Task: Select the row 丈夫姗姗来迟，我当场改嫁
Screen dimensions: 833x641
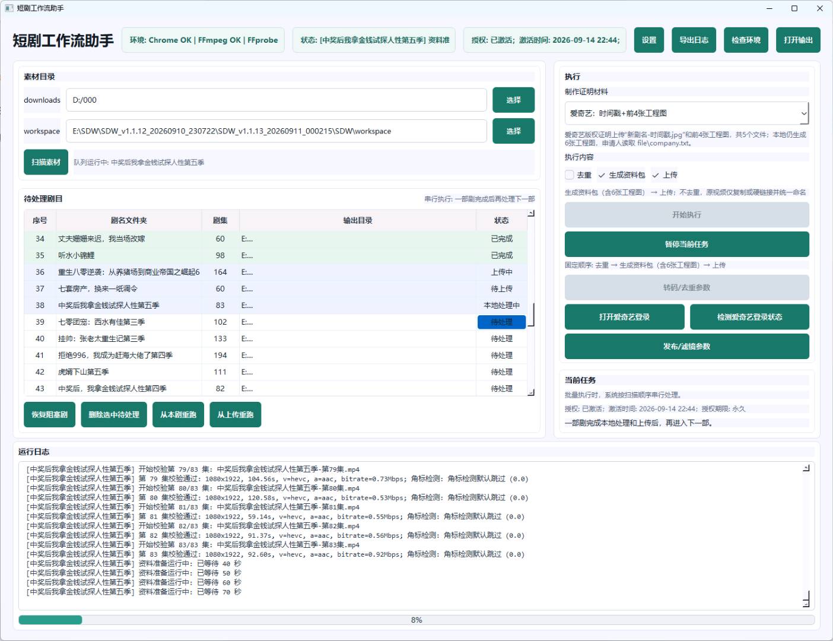Action: click(x=275, y=239)
